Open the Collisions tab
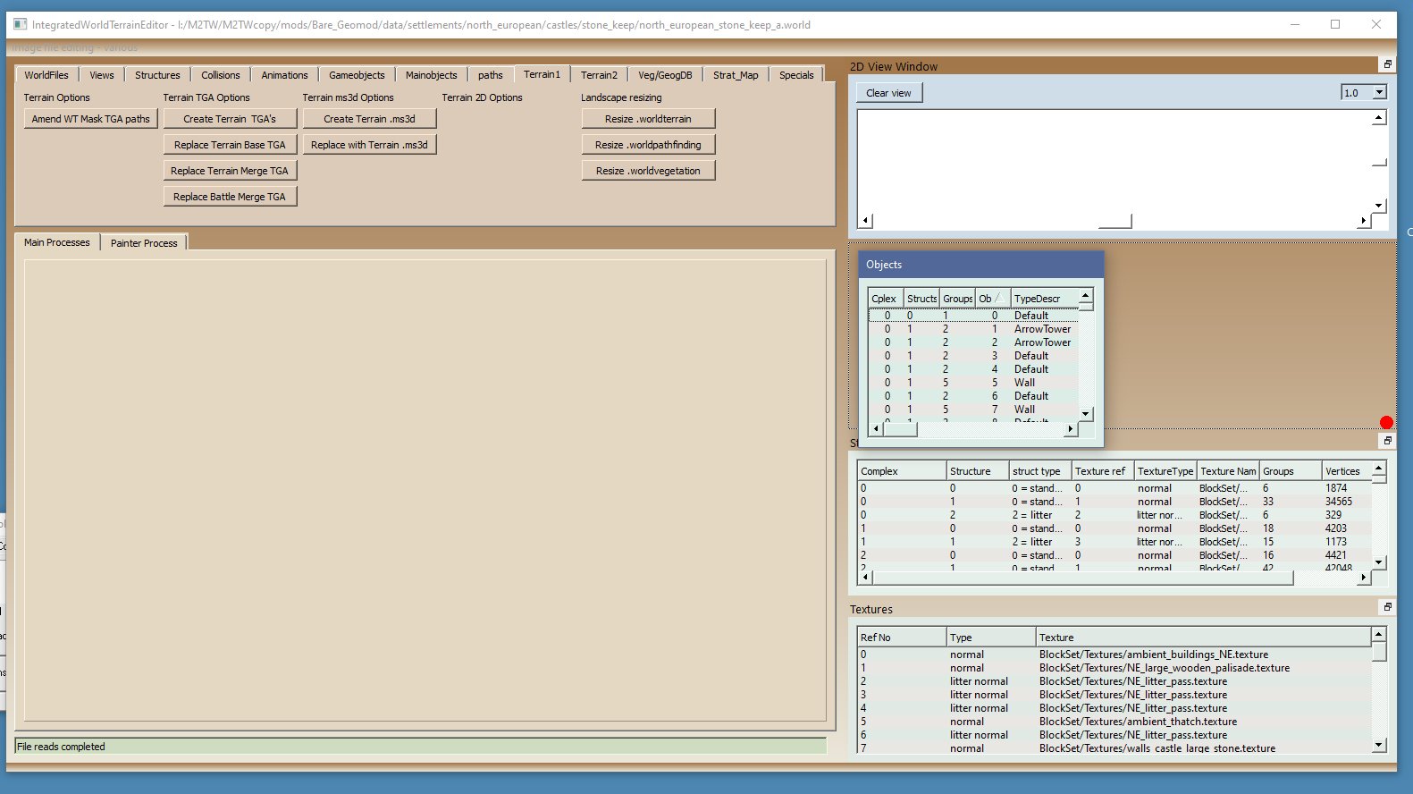 click(220, 75)
